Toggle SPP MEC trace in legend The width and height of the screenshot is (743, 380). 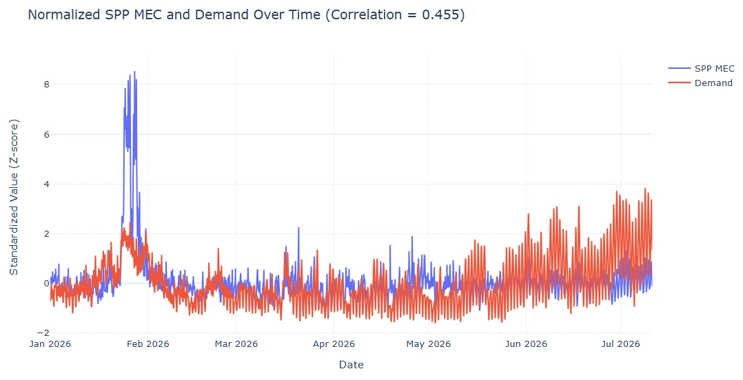[702, 69]
